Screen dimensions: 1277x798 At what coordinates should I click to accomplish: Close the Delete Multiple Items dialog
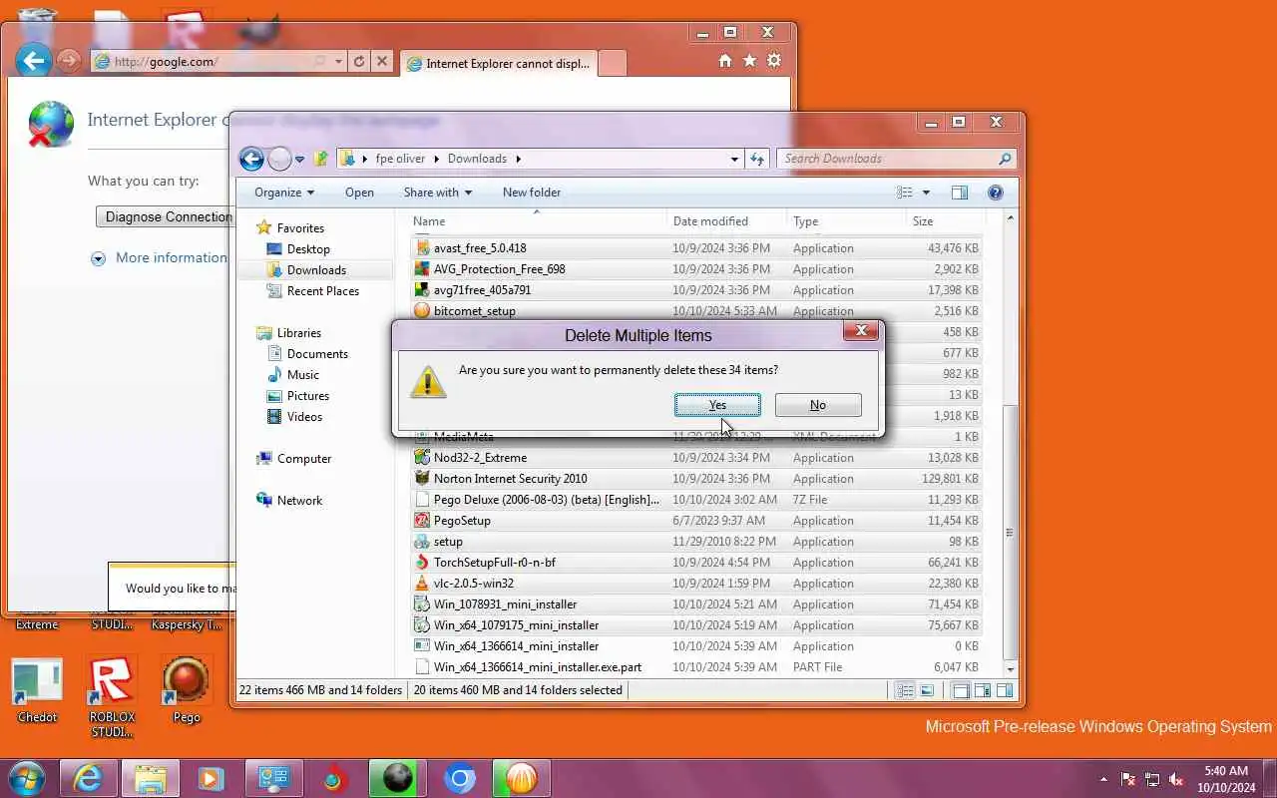[x=861, y=330]
